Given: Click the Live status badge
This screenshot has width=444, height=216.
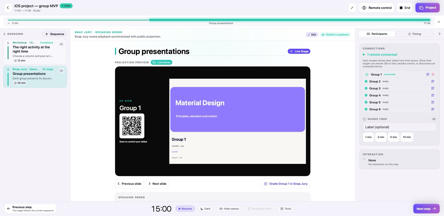Looking at the screenshot, I should 66,6.
